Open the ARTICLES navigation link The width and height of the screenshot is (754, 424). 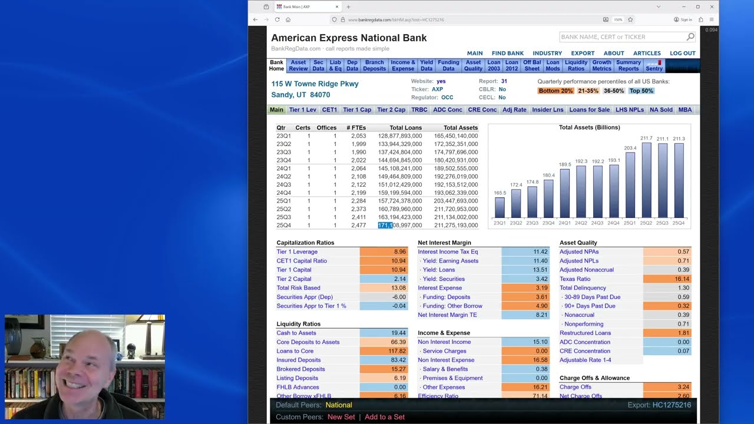tap(647, 53)
